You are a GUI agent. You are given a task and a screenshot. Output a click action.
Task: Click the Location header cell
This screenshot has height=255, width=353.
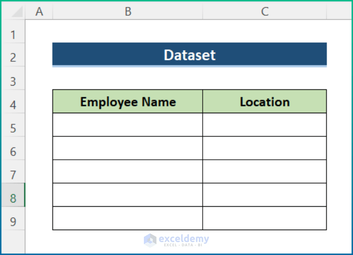click(265, 101)
